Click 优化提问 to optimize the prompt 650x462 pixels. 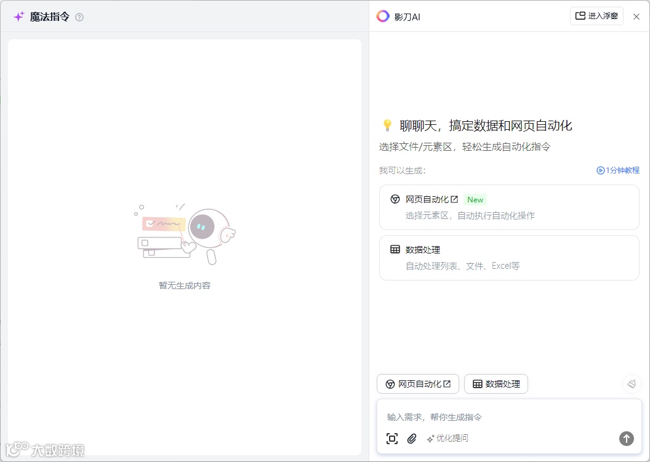tap(447, 439)
